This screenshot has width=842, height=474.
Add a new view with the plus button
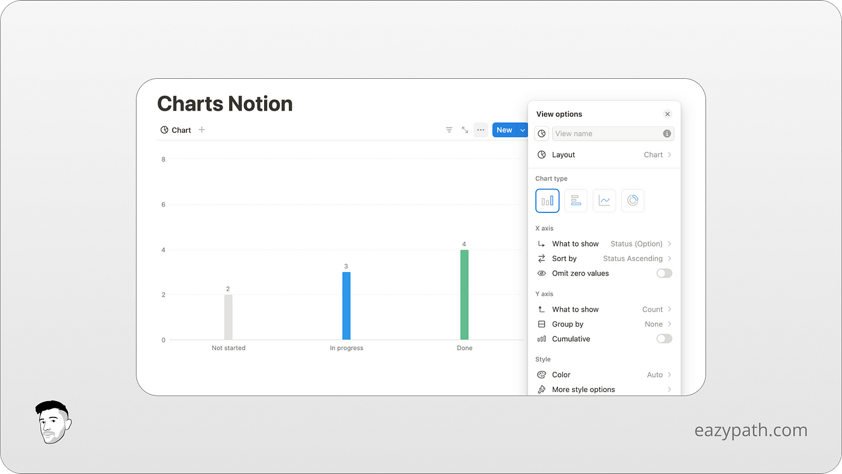click(x=201, y=129)
